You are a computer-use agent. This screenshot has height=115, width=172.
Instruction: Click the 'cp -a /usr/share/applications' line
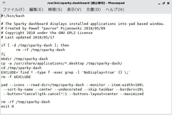click(x=61, y=63)
